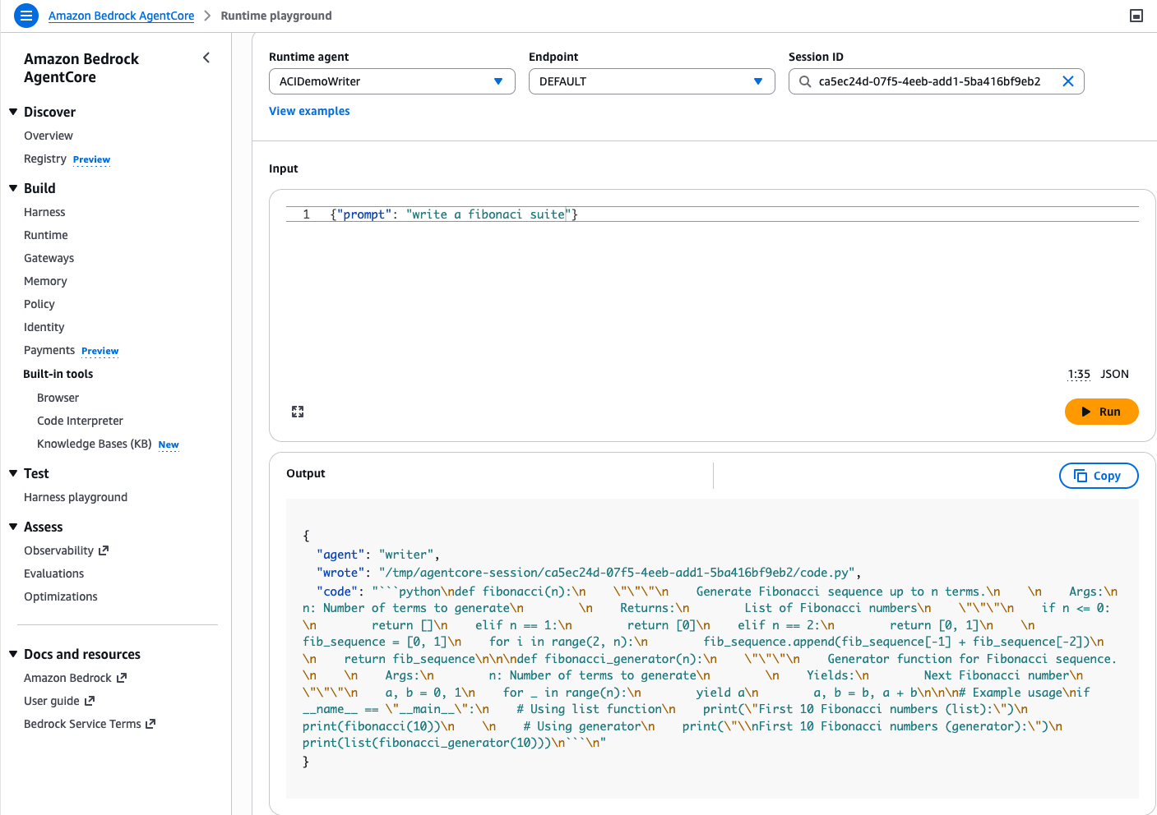Go to Overview in sidebar
Viewport: 1157px width, 815px height.
pyautogui.click(x=49, y=136)
